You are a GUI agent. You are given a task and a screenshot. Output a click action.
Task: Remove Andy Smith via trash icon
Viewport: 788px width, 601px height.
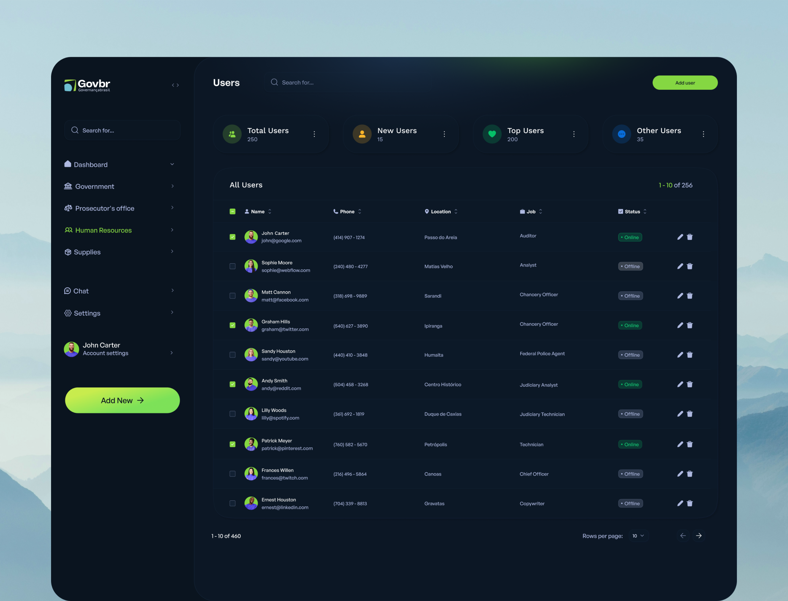click(689, 384)
